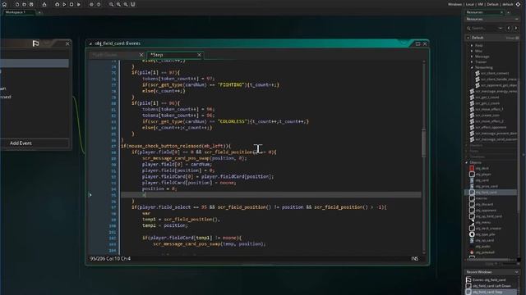This screenshot has width=526, height=295.
Task: Toggle the docks icon in the toolbar
Action: point(133,4)
